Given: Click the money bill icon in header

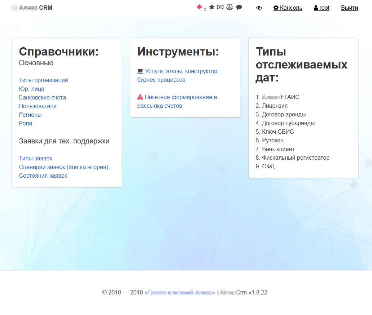Looking at the screenshot, I should click(x=220, y=7).
